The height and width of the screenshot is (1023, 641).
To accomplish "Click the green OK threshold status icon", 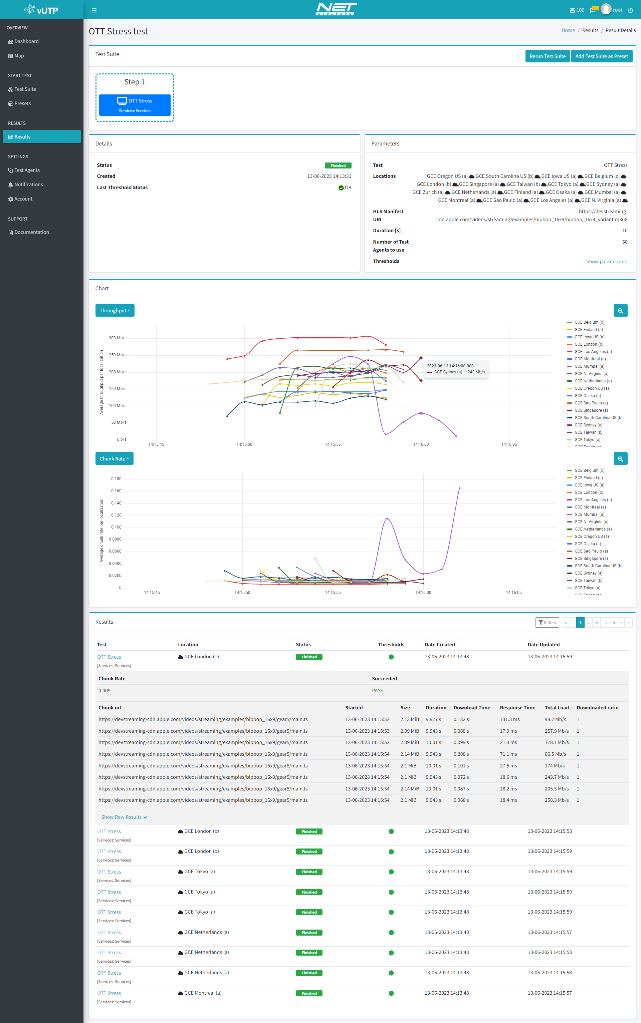I will [341, 188].
